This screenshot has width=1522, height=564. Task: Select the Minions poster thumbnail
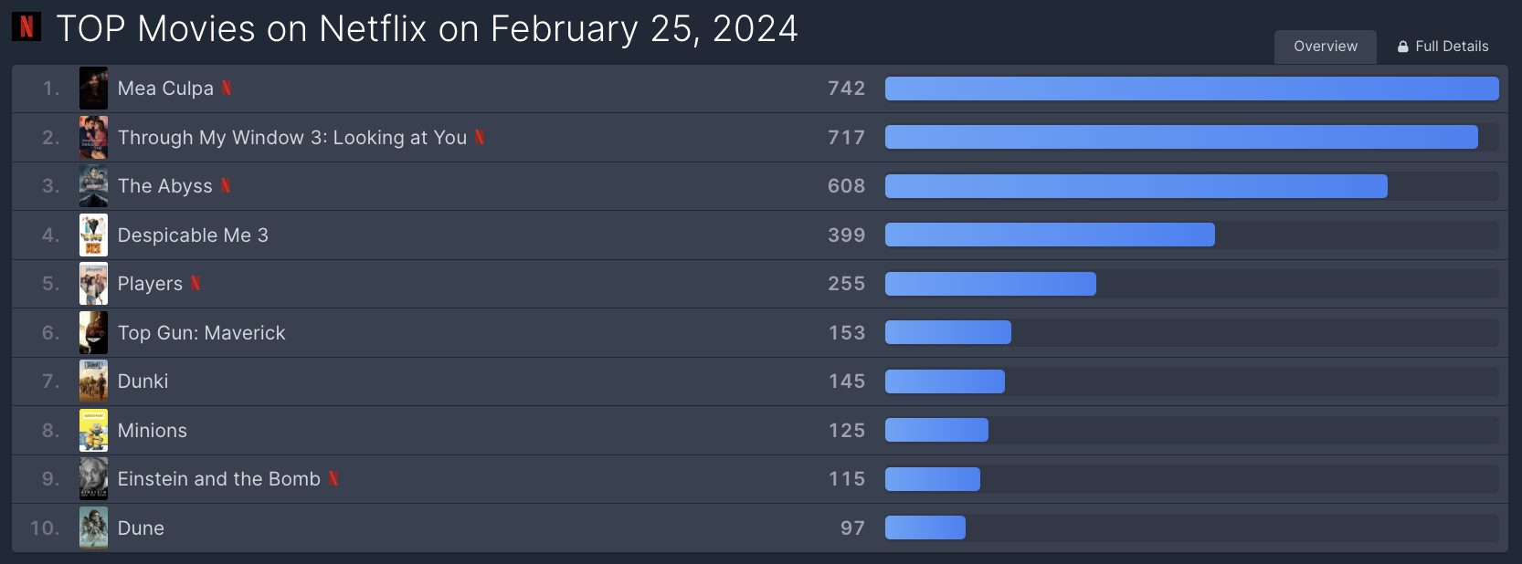pyautogui.click(x=93, y=431)
